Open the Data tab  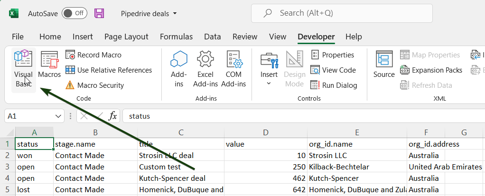213,37
